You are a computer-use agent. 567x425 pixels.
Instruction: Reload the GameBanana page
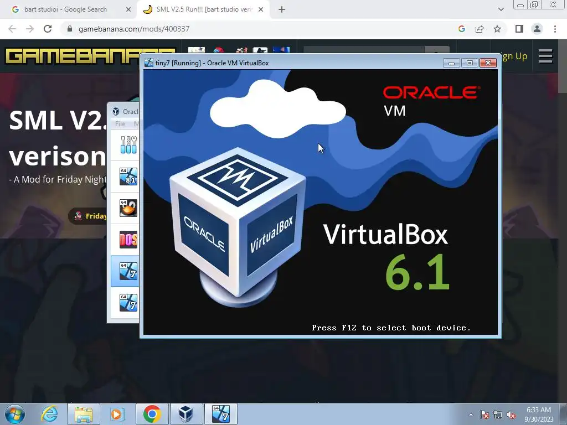click(x=48, y=29)
